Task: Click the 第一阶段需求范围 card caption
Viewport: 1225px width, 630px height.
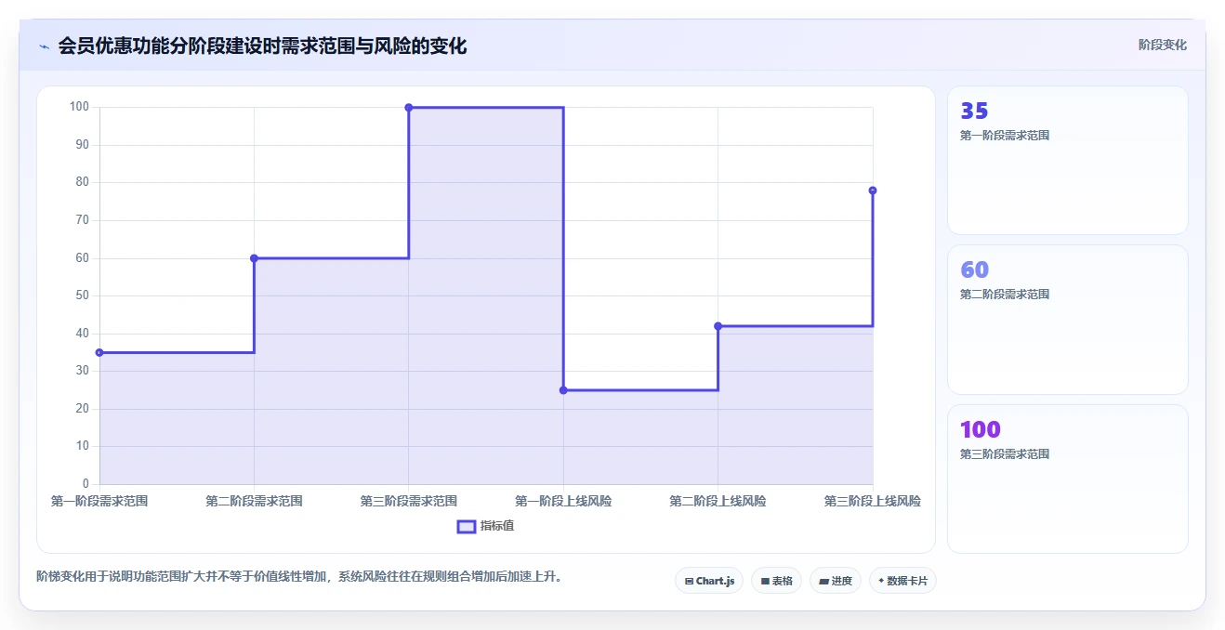Action: click(1005, 136)
